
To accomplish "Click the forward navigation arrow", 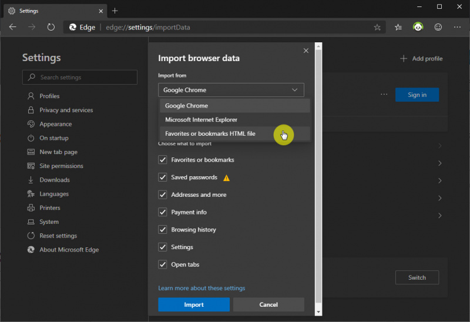I will pyautogui.click(x=32, y=27).
